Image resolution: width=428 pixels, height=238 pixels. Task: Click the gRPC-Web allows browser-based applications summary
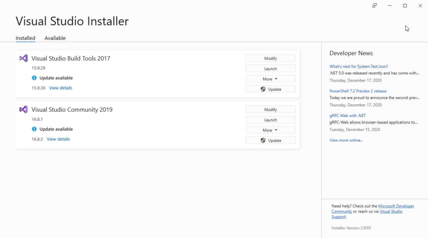click(x=373, y=122)
